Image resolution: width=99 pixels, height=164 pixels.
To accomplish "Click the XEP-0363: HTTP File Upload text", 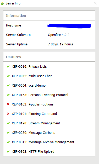I will (33, 152).
